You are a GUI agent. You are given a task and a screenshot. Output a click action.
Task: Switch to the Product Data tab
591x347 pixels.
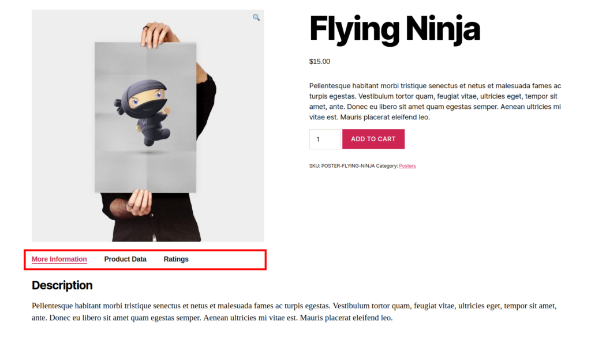tap(125, 259)
